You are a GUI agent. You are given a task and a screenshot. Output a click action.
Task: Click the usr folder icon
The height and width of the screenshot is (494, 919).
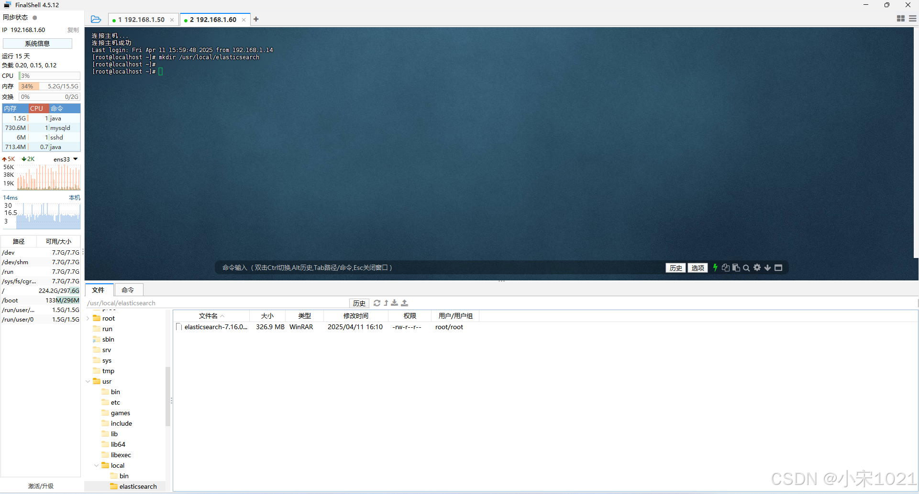(x=97, y=381)
